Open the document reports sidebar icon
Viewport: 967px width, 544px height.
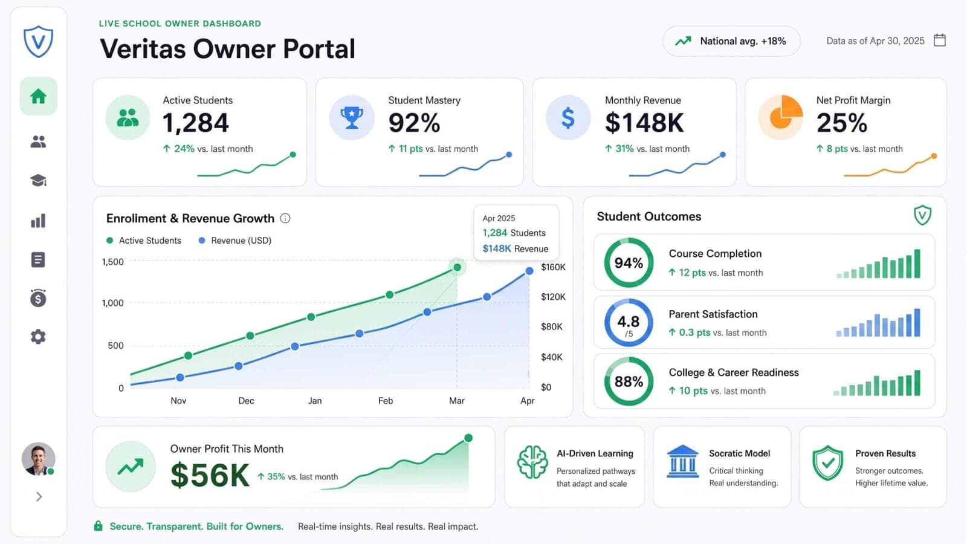pos(38,260)
